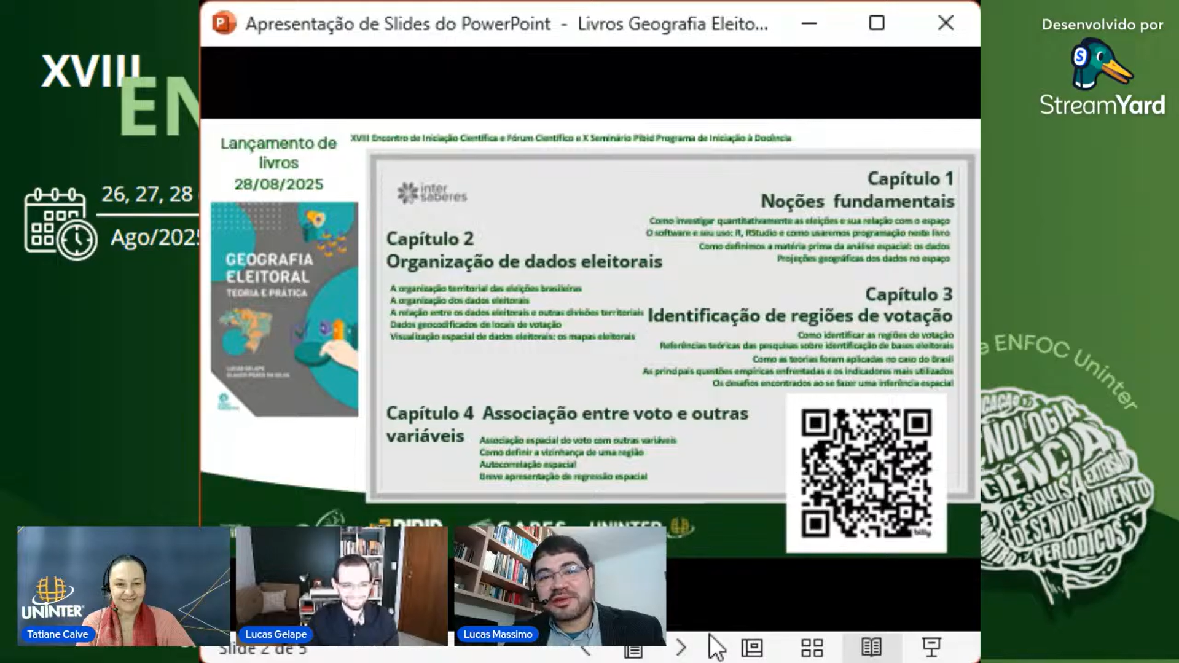The image size is (1179, 663).
Task: Select Lucas Massimo's video feed
Action: point(560,585)
